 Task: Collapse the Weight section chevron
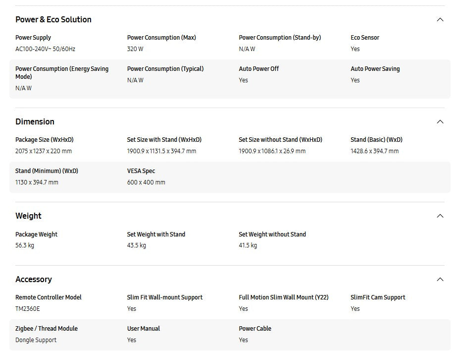[x=440, y=216]
